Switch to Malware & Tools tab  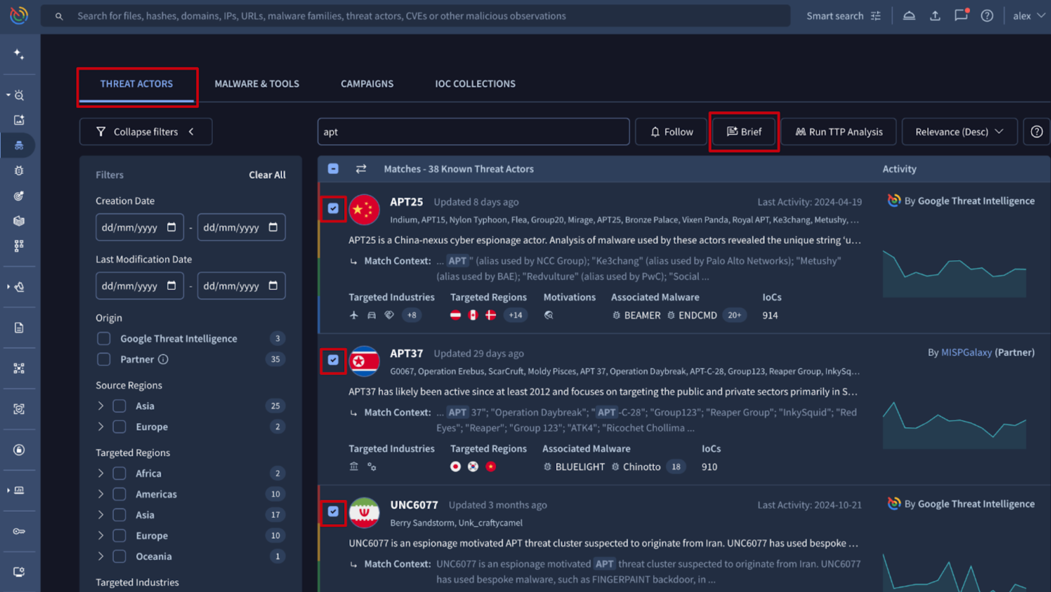pos(256,83)
